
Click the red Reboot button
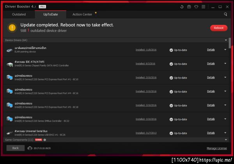(x=219, y=28)
